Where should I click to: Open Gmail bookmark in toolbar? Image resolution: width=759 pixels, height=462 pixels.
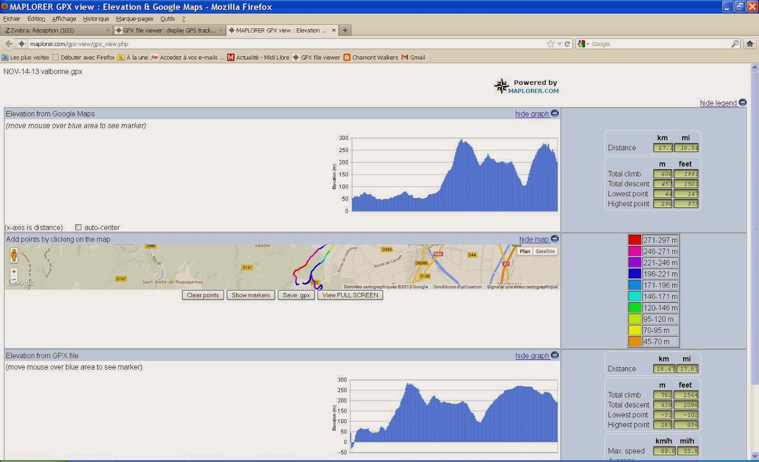pos(413,57)
